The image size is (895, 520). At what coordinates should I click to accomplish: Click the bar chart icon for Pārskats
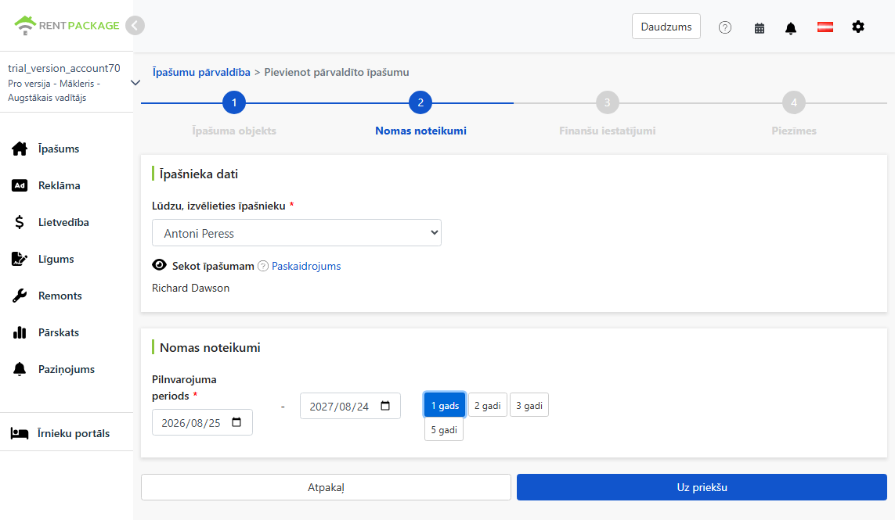[20, 332]
